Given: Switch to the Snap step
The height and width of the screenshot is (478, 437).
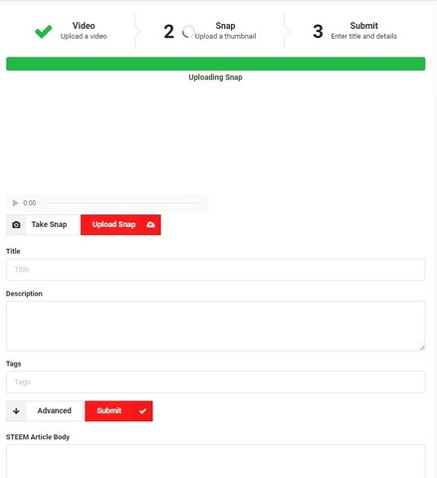Looking at the screenshot, I should pos(210,31).
